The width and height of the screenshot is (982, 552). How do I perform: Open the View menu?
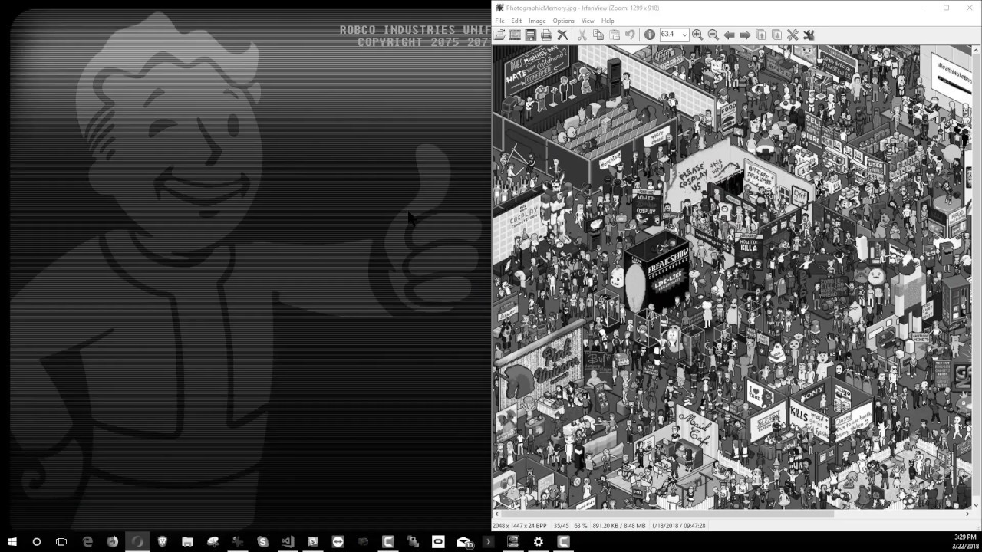click(x=588, y=21)
